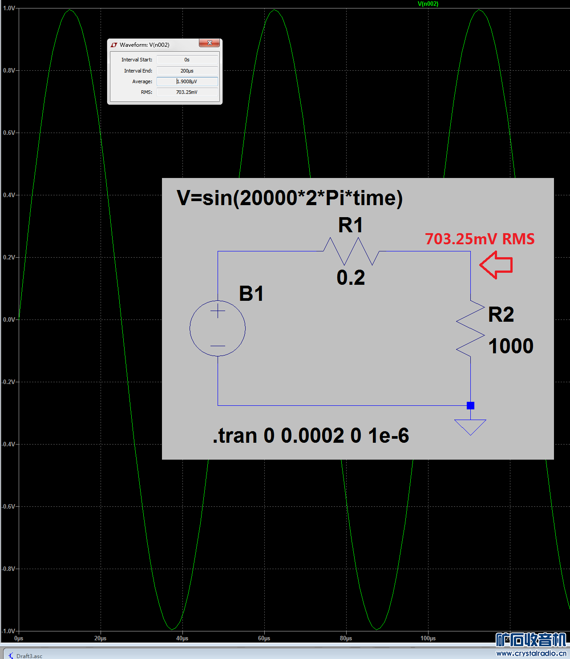Click the 'Waveform: V(n002)' dialog title
The height and width of the screenshot is (659, 570).
click(145, 45)
